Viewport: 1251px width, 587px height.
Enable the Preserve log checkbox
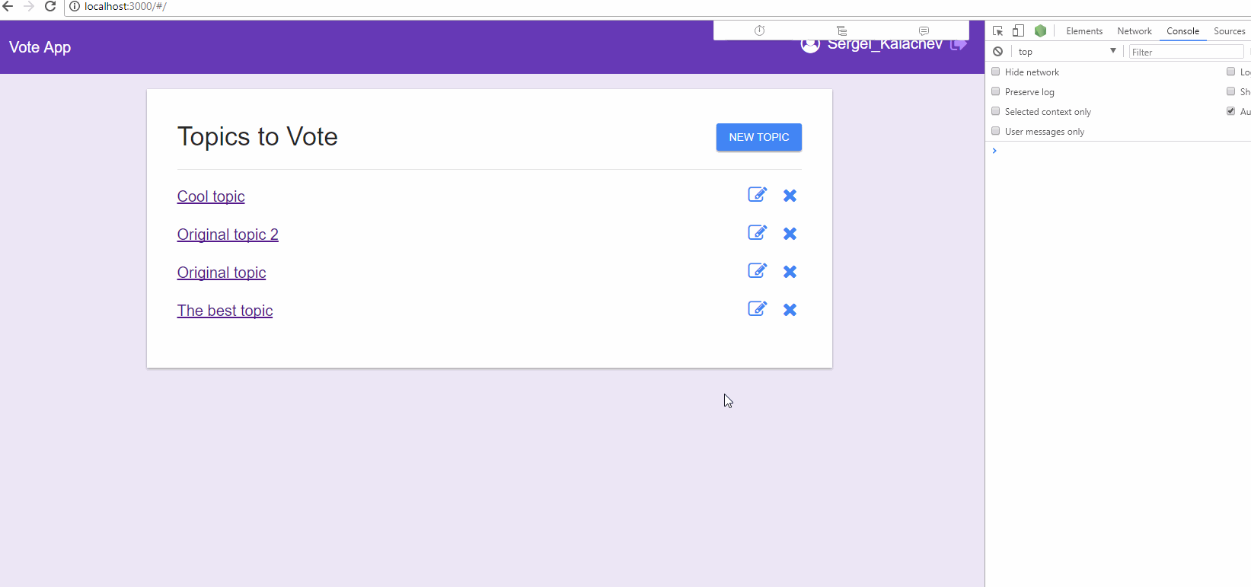click(x=995, y=91)
